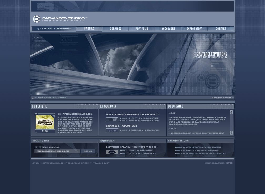Click the F icon of the Feature panel
The image size is (265, 194).
34,106
